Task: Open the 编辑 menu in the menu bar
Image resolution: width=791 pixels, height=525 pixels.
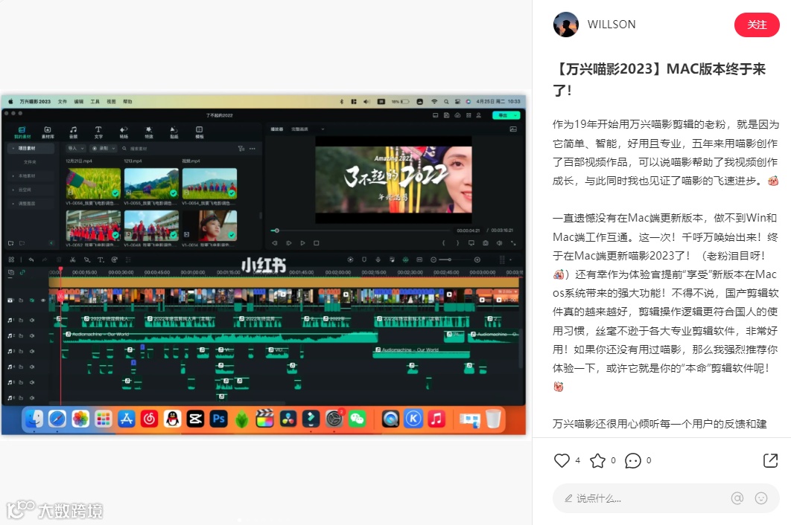Action: click(x=79, y=101)
